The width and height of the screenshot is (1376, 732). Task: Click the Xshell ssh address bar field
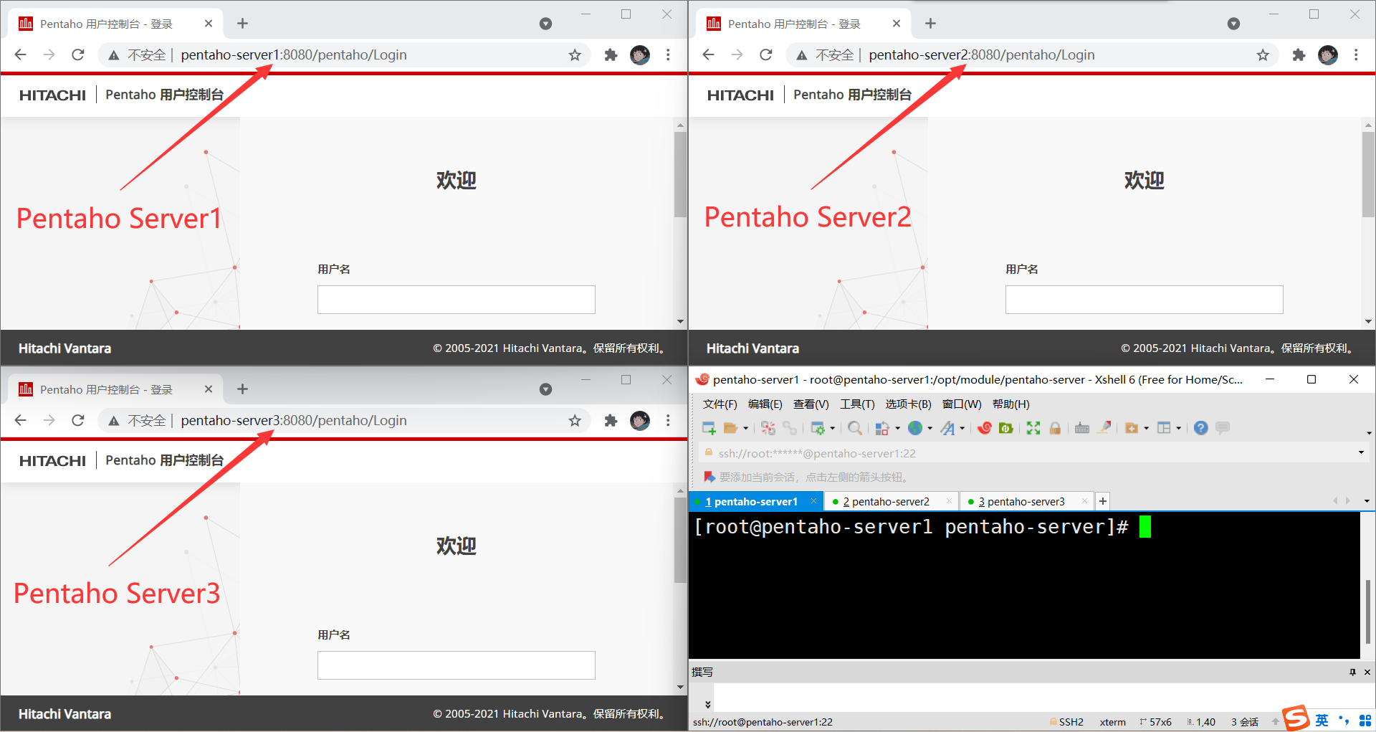pyautogui.click(x=1032, y=453)
